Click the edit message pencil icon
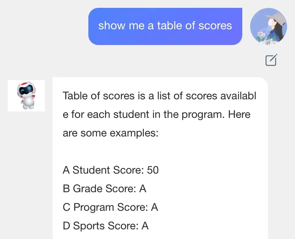295x239 pixels. 271,60
